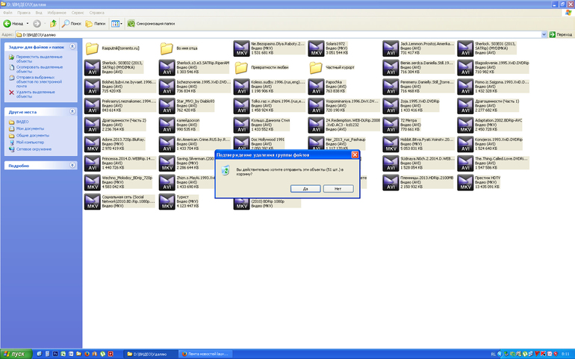Click the Up one folder icon
The width and height of the screenshot is (575, 359).
pos(53,24)
